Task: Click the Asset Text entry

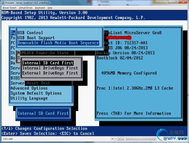Action: click(x=38, y=83)
